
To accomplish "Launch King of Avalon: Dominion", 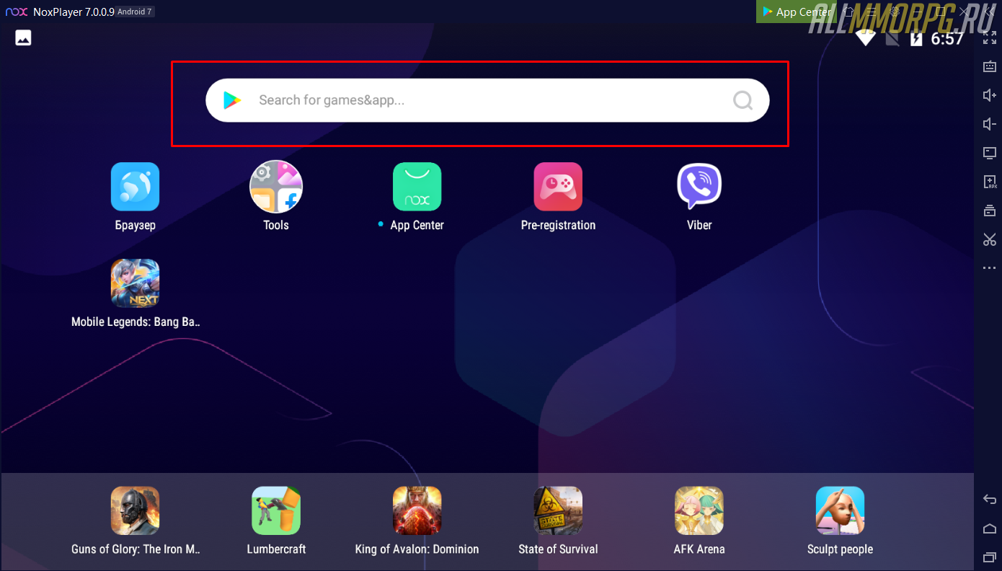I will [417, 510].
